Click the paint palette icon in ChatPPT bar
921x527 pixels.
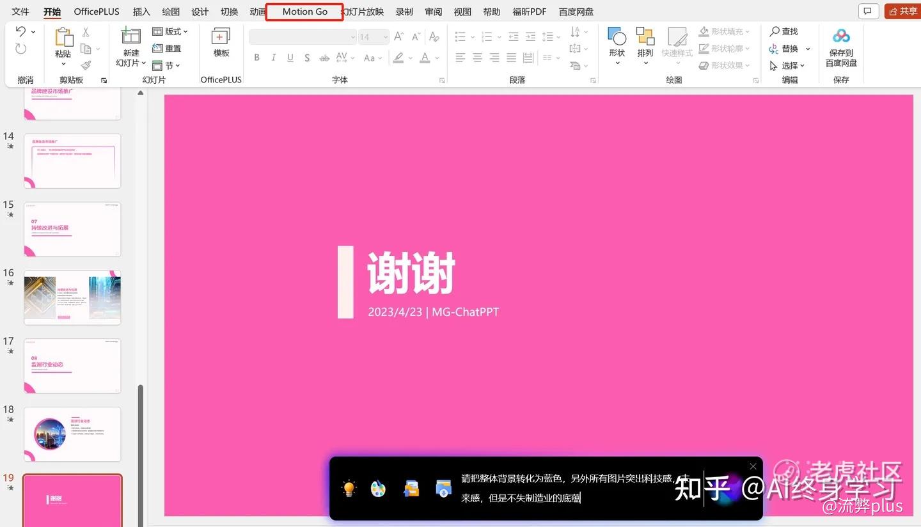tap(378, 489)
